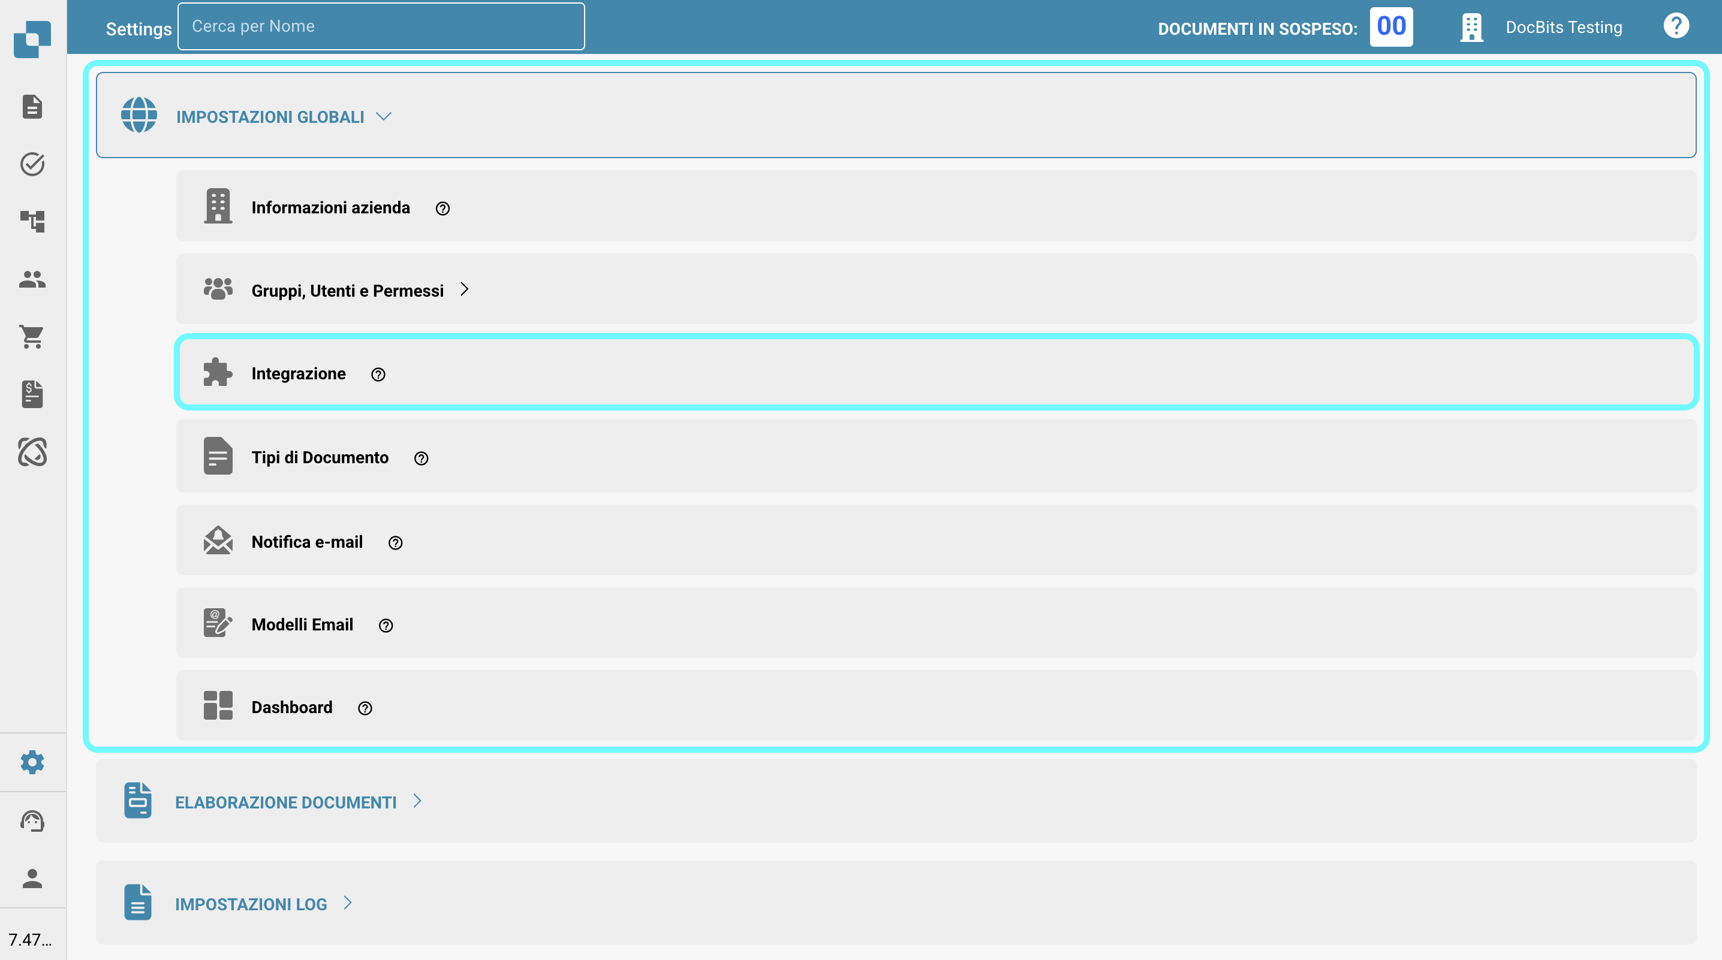
Task: Open the support headset icon
Action: click(32, 820)
